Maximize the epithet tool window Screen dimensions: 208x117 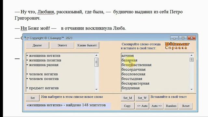pyautogui.click(x=183, y=38)
